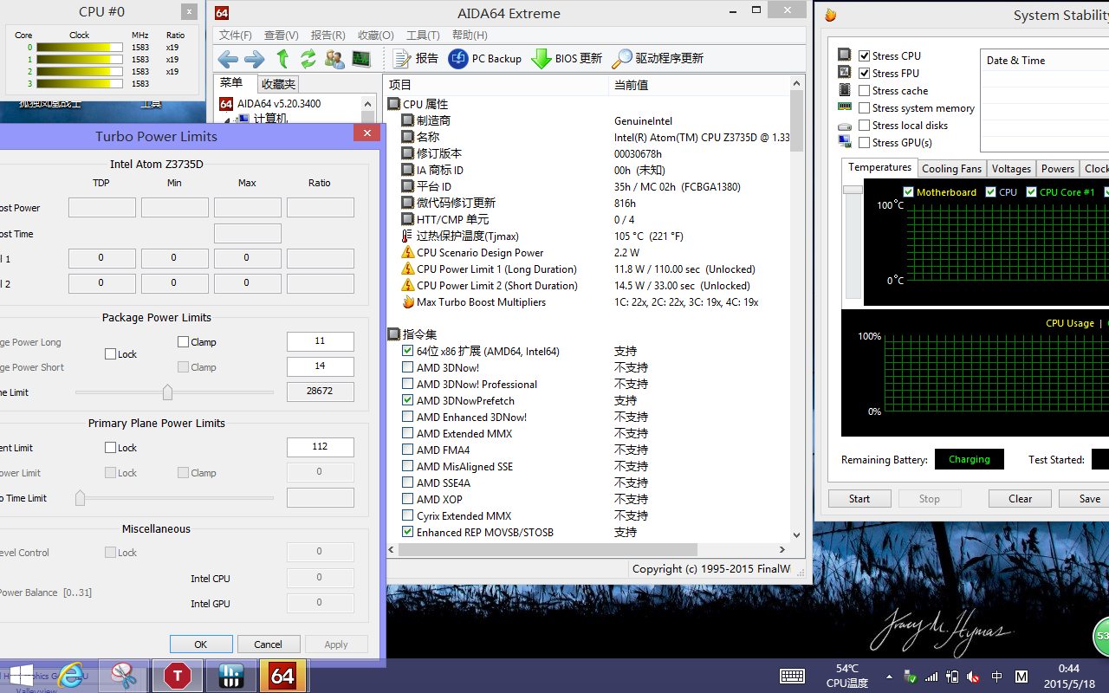Click AIDA64 horizontal scroll right arrow

click(x=781, y=549)
